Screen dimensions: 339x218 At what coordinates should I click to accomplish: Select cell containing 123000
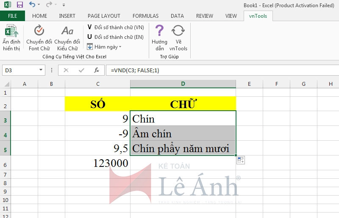(98, 163)
